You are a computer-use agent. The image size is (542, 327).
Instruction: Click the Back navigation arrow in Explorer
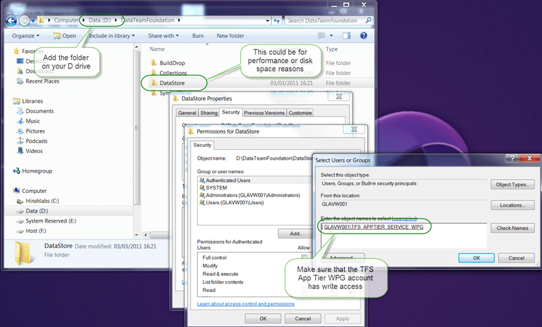point(11,21)
